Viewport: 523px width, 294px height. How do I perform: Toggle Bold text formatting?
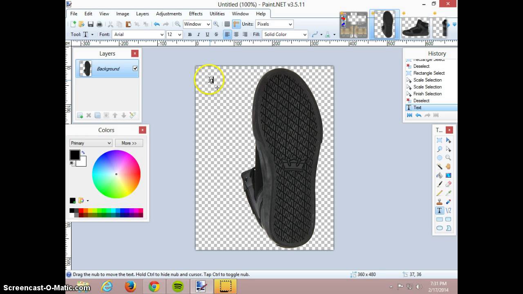pos(190,35)
